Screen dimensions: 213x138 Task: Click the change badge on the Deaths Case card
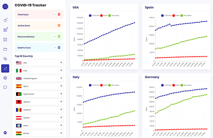[55, 48]
